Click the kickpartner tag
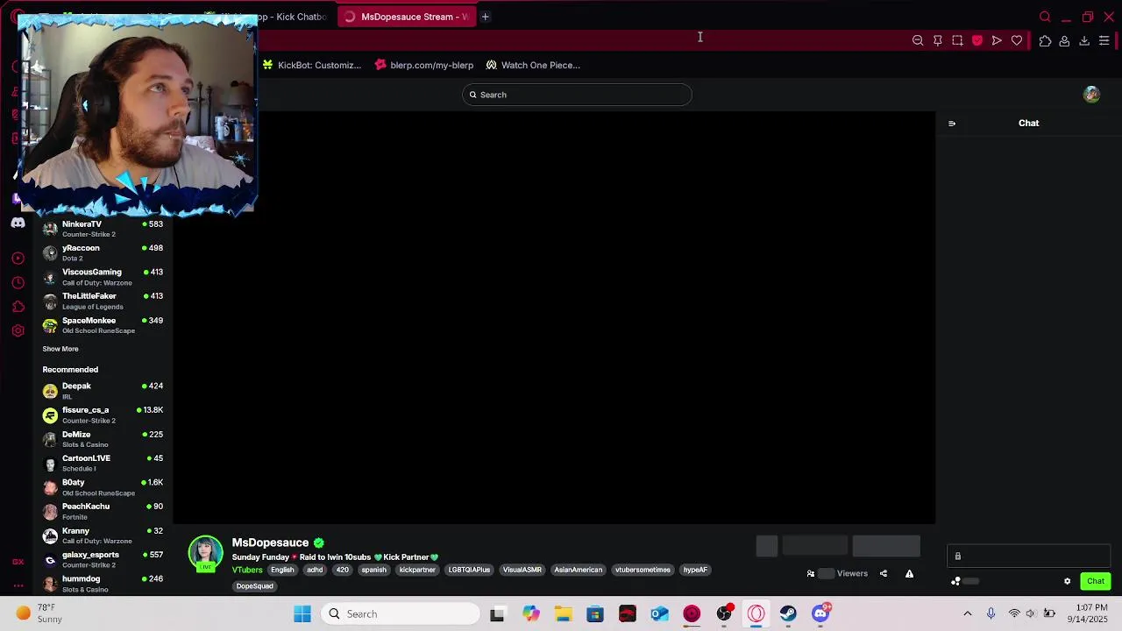This screenshot has height=631, width=1122. point(417,571)
